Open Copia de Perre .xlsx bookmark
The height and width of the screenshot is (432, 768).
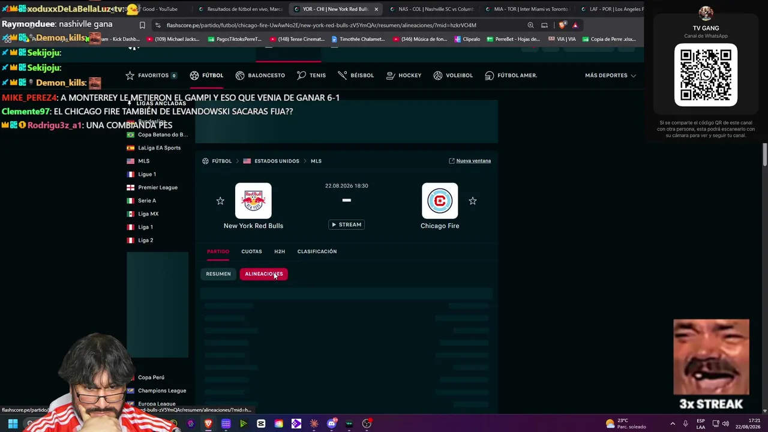608,39
